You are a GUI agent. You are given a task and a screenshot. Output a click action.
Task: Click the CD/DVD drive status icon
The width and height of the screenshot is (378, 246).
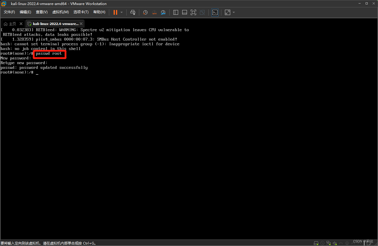pos(322,243)
